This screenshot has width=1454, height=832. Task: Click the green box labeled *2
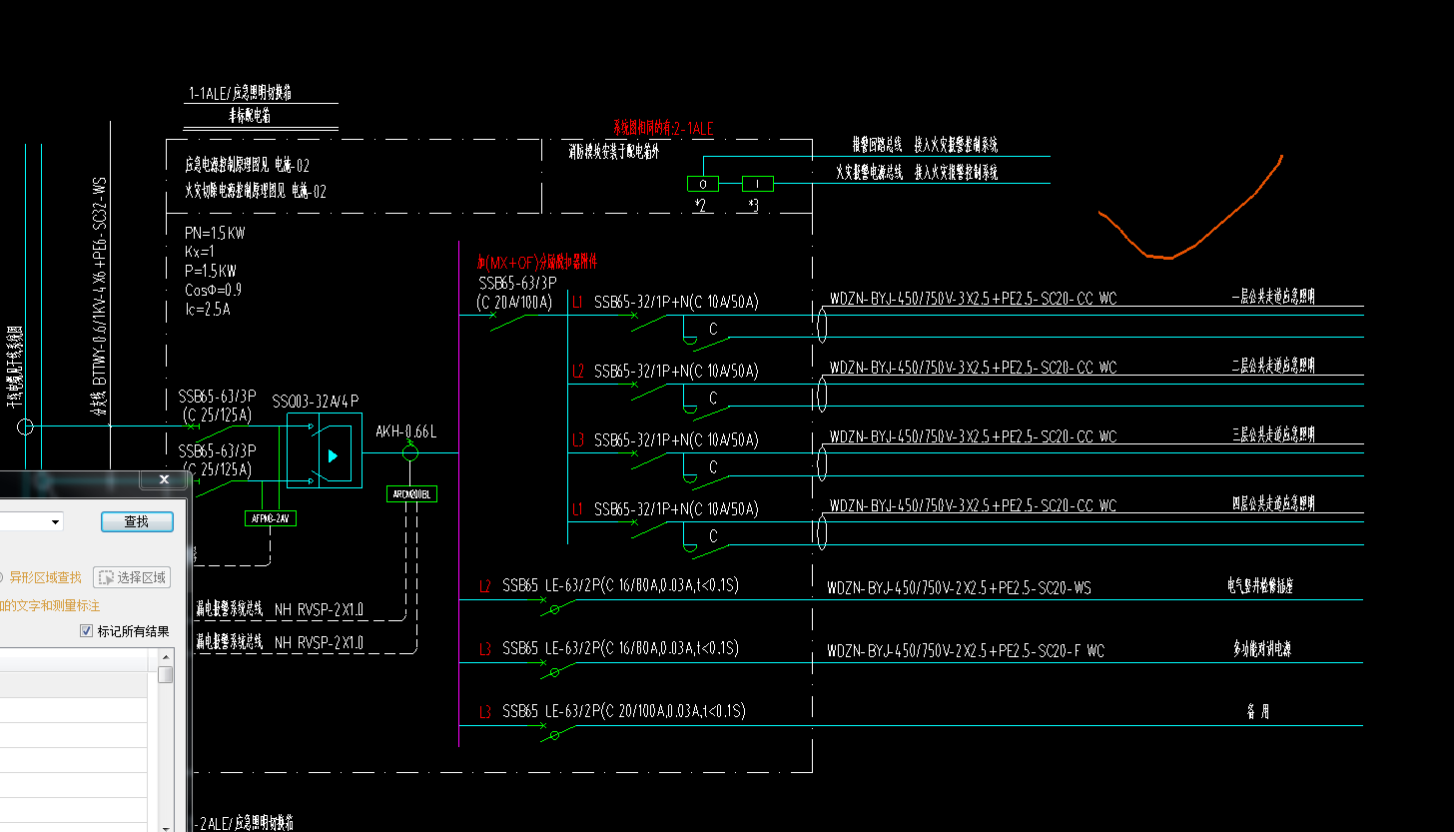tap(703, 184)
